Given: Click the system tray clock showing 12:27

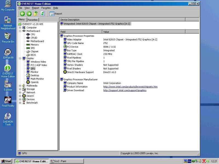Looking at the screenshot, I should coord(214,161).
